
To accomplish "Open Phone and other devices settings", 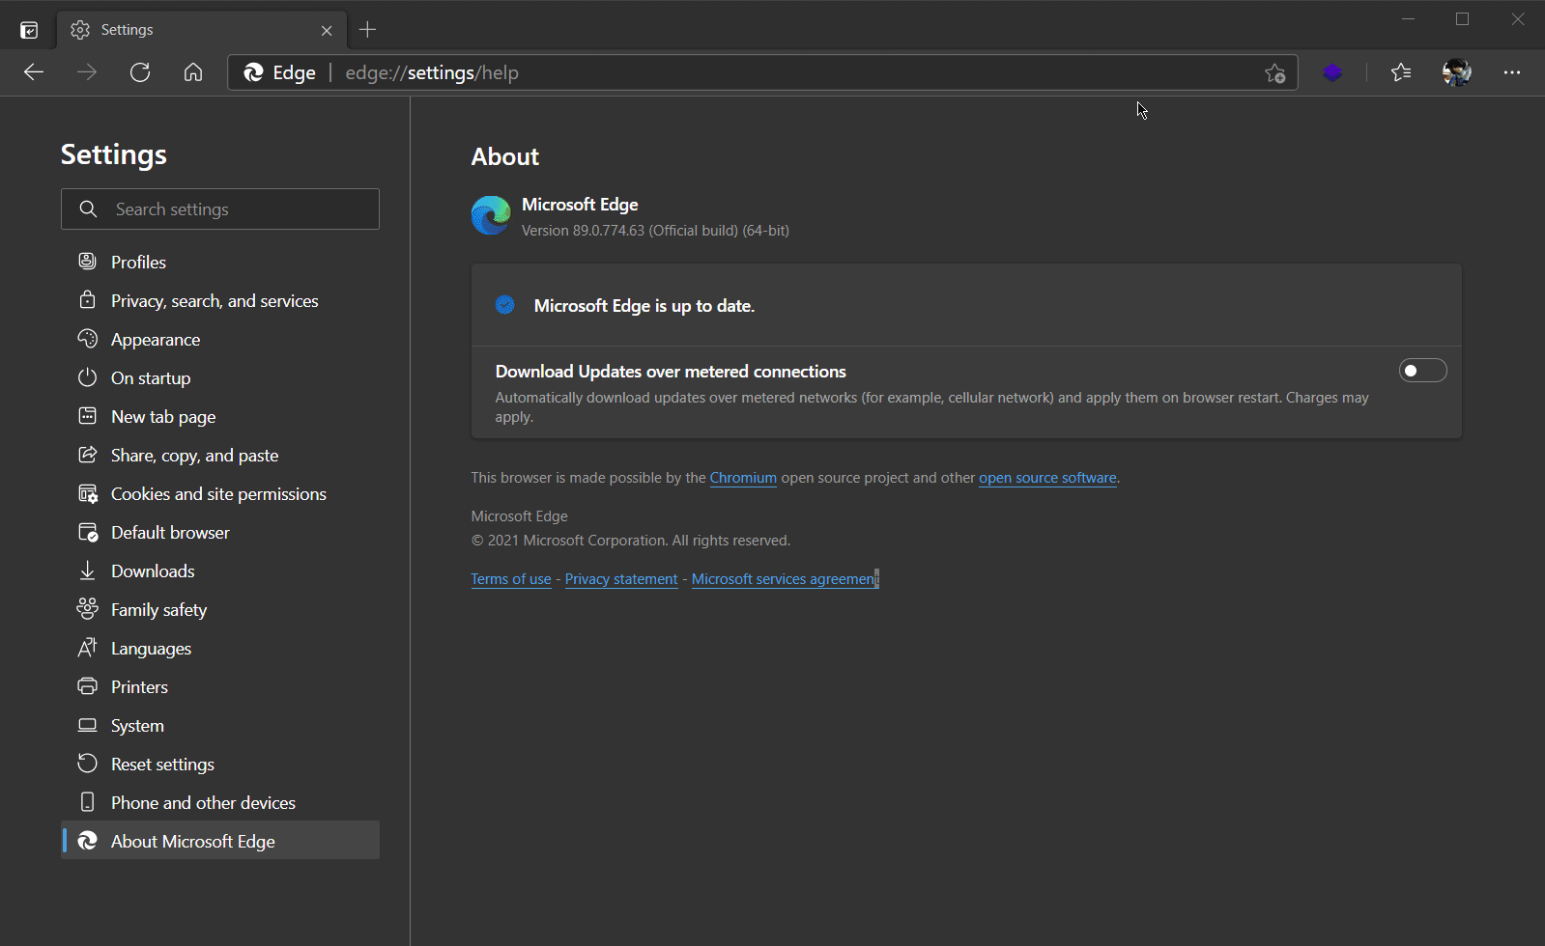I will click(x=220, y=802).
